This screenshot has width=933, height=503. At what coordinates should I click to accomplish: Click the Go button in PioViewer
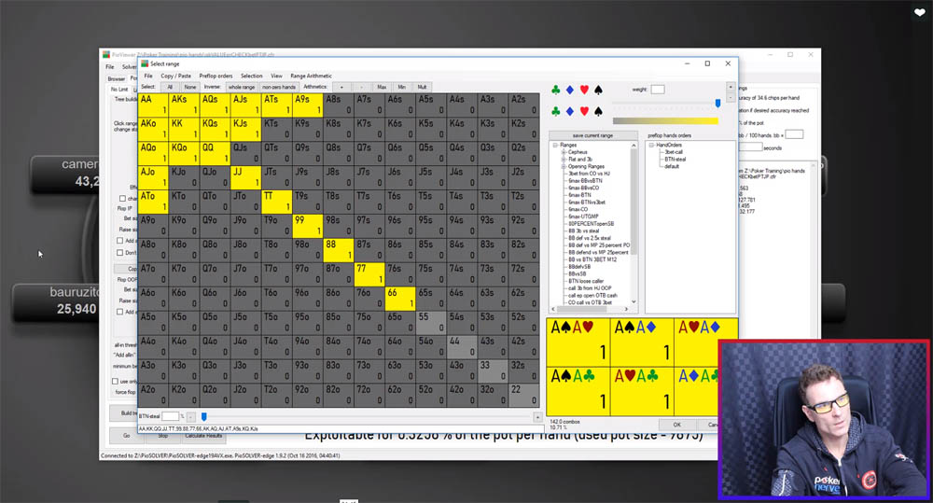click(126, 435)
